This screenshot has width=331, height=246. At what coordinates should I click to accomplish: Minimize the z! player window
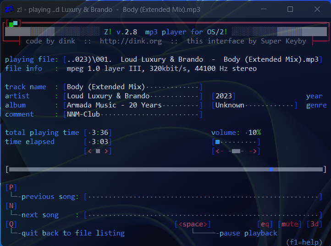tap(264, 9)
